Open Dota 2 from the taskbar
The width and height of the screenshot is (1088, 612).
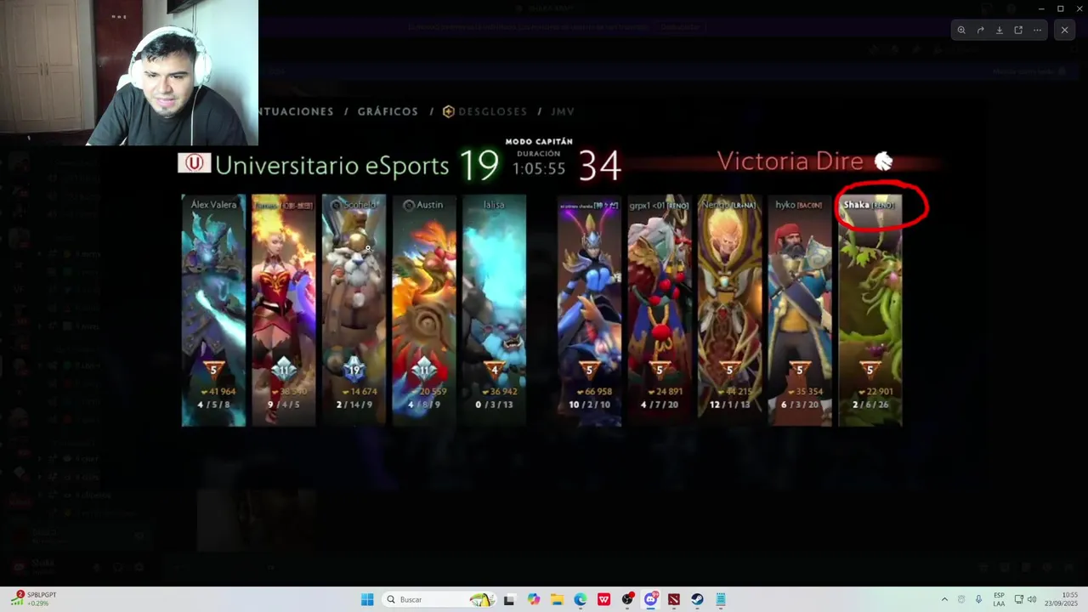click(674, 599)
